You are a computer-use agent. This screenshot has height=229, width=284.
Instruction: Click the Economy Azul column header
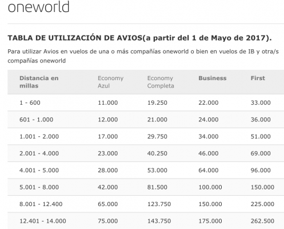pos(110,82)
